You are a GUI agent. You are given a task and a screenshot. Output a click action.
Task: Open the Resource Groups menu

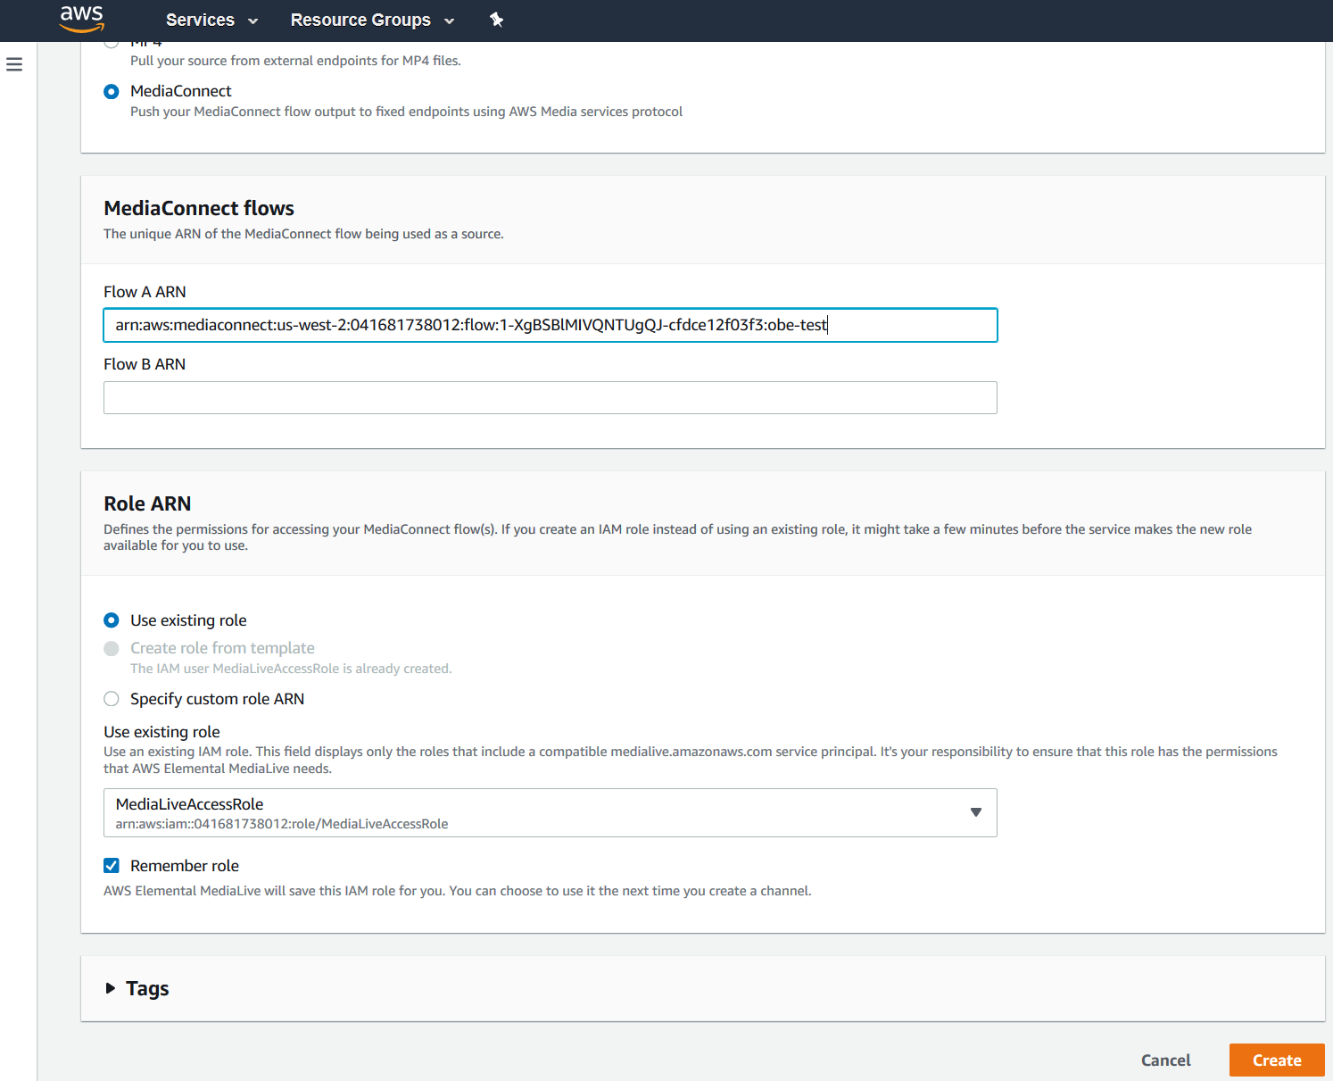(x=372, y=20)
